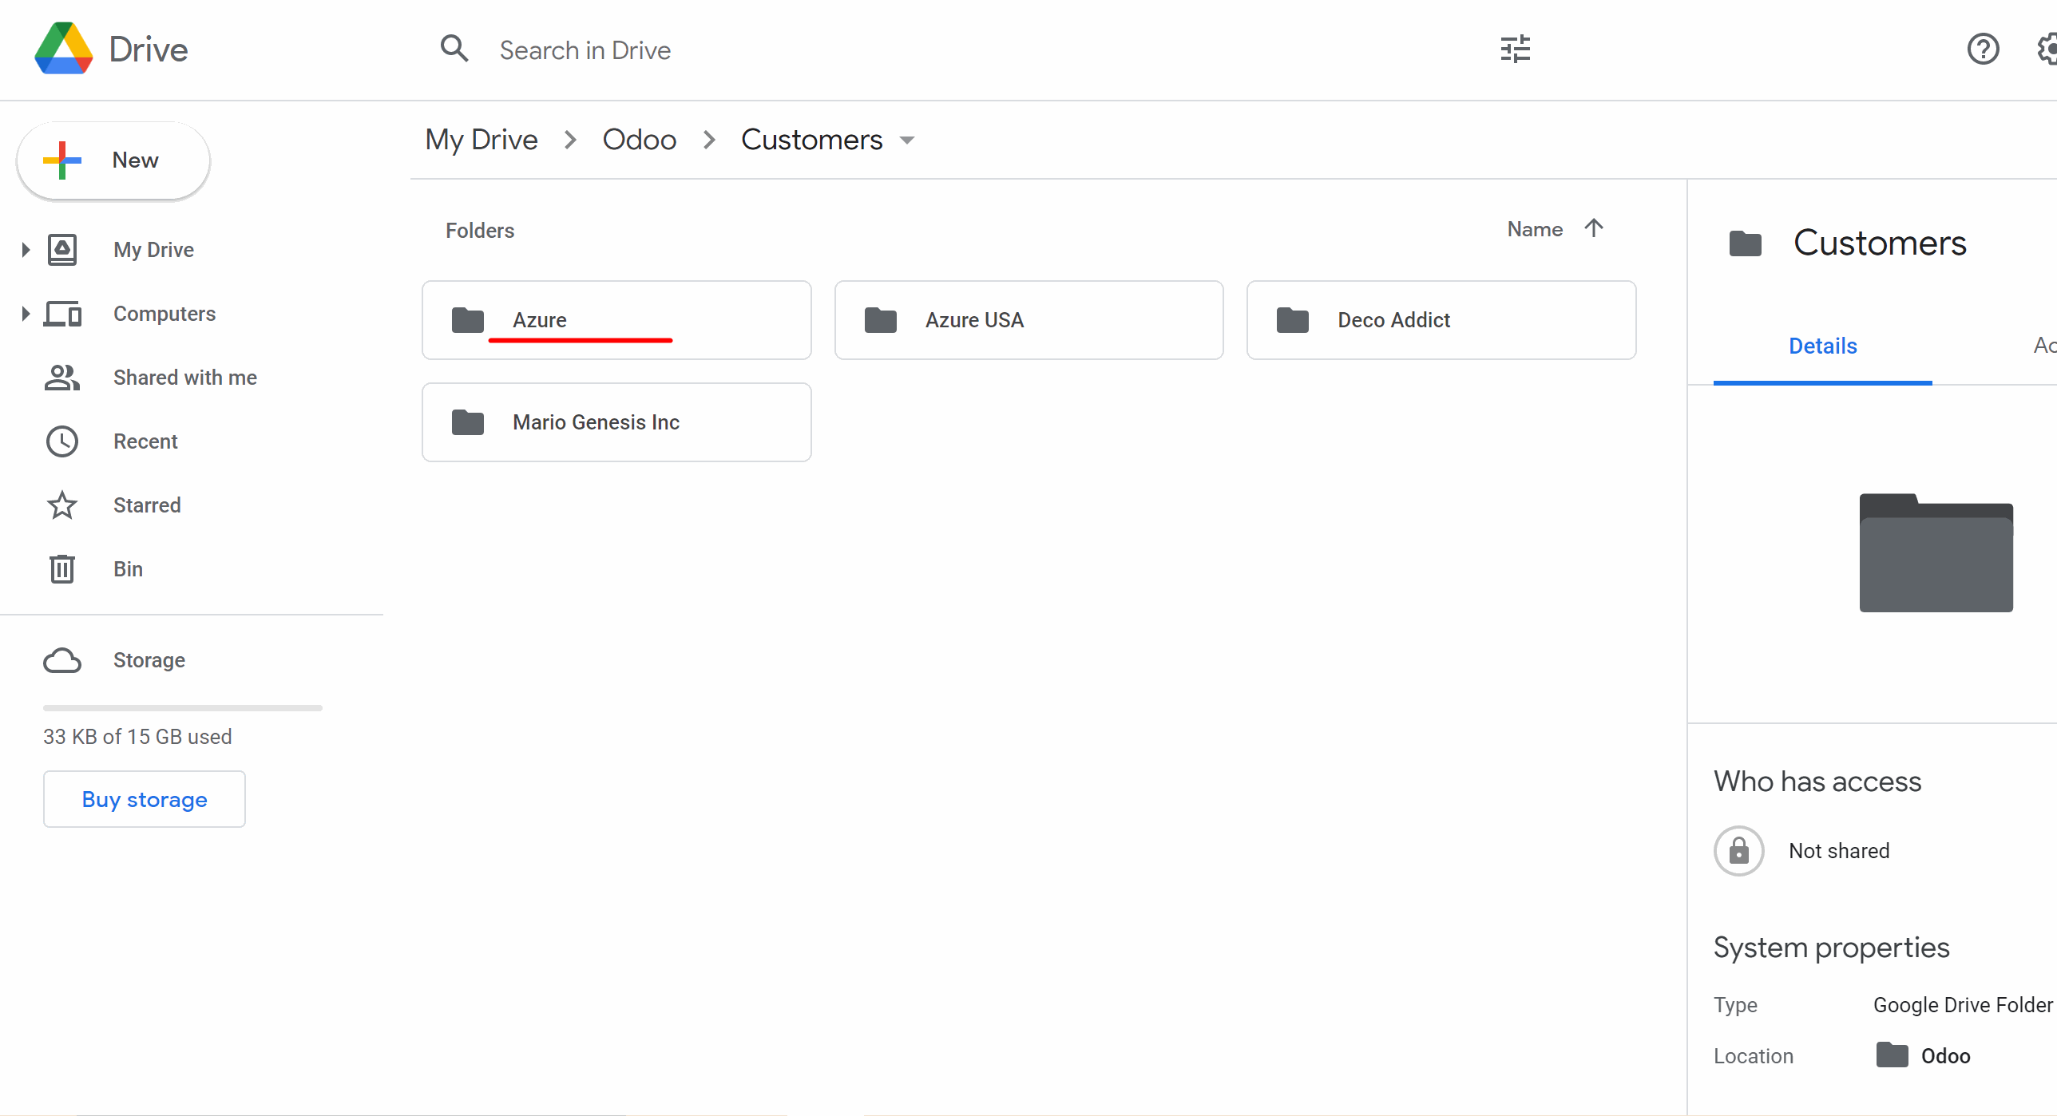This screenshot has width=2057, height=1116.
Task: Click the Computers devices icon
Action: (62, 314)
